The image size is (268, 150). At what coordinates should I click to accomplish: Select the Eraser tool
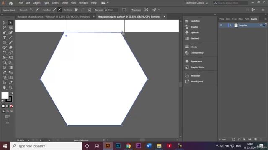[x=10, y=47]
